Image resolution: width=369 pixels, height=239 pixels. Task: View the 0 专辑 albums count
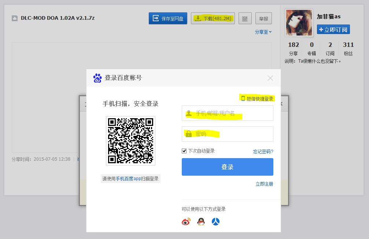point(311,49)
